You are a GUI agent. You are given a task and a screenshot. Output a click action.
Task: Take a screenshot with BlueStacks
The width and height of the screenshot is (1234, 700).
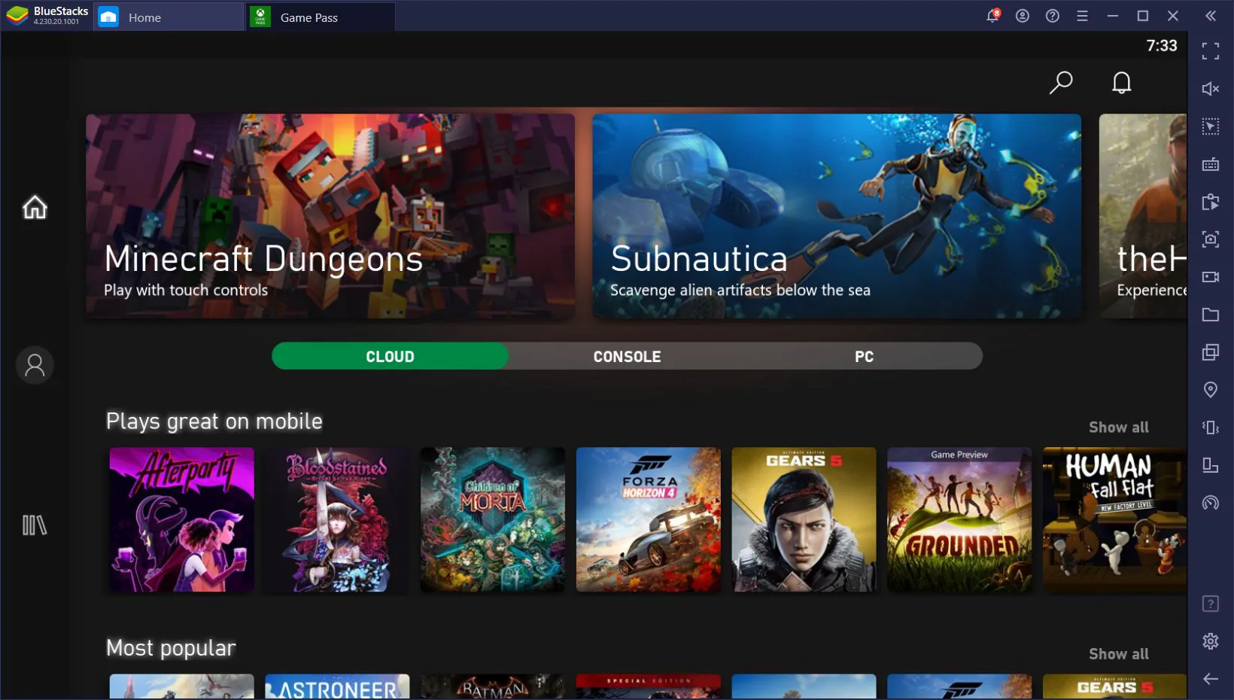[x=1210, y=239]
